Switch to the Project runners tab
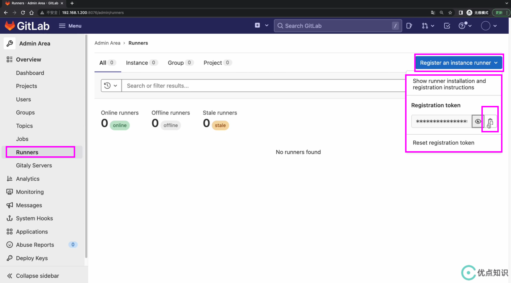 (218, 63)
